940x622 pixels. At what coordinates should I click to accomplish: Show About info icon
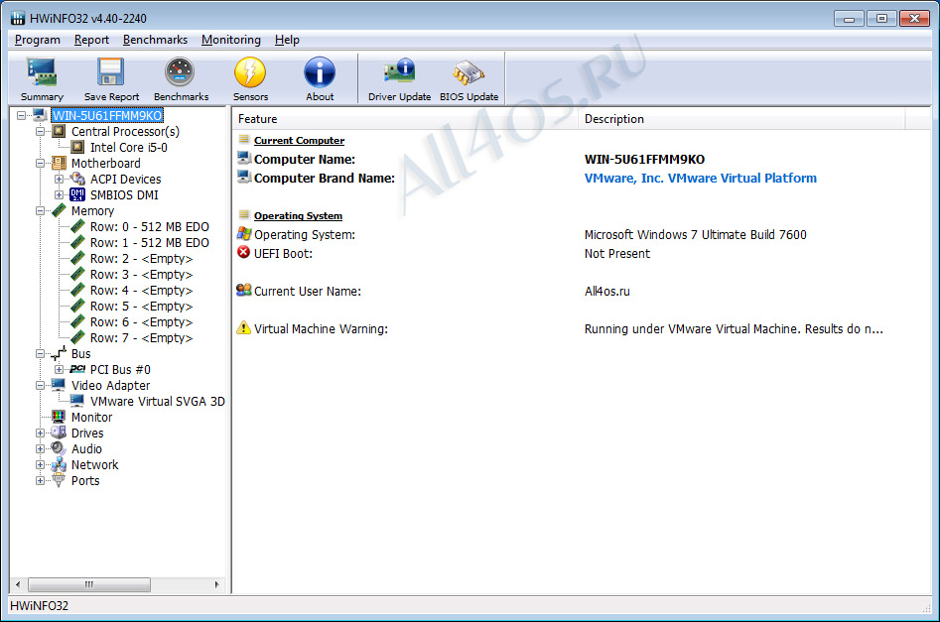tap(320, 71)
